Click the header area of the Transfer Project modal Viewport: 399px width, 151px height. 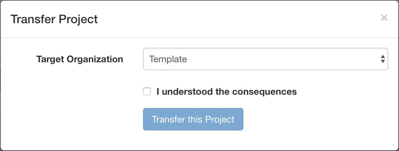199,19
